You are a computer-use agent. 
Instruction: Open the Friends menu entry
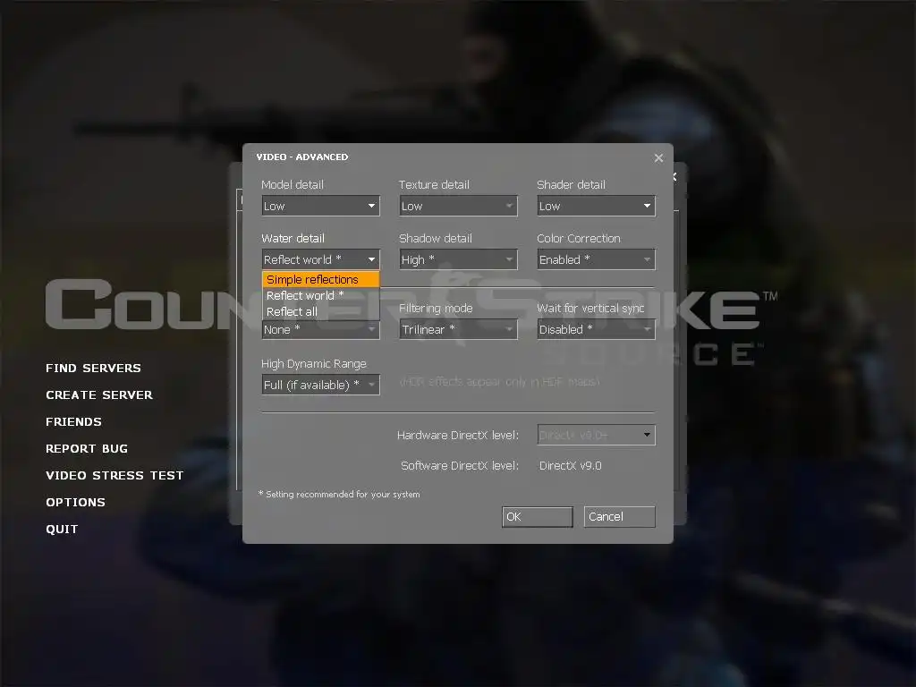[73, 422]
